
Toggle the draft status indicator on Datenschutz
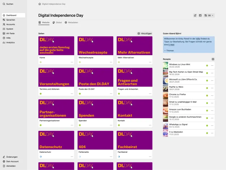[x=41, y=156]
